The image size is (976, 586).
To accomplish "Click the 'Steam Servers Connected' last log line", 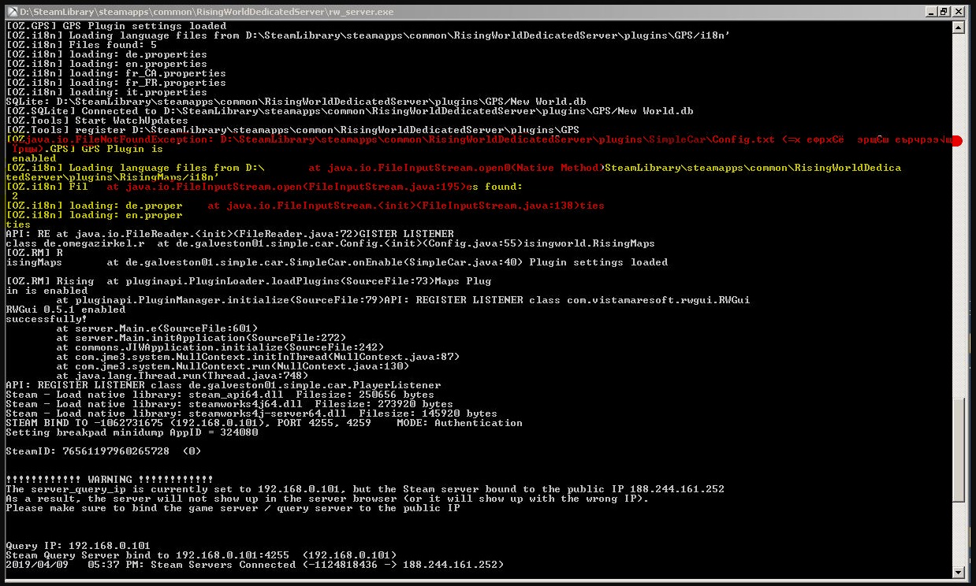I will click(x=254, y=565).
